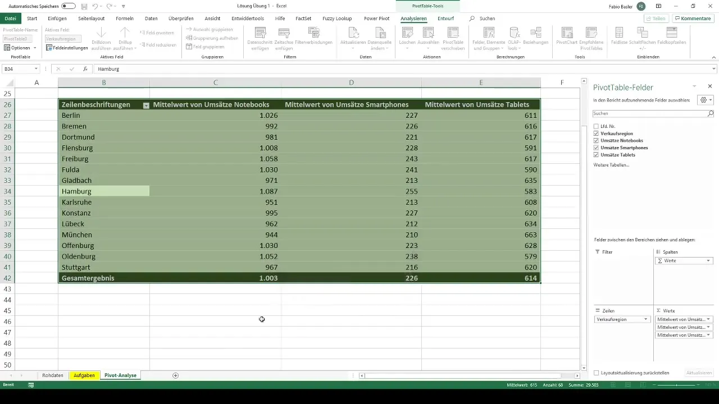
Task: Uncheck Umsätze Tablets field checkbox
Action: [x=596, y=154]
